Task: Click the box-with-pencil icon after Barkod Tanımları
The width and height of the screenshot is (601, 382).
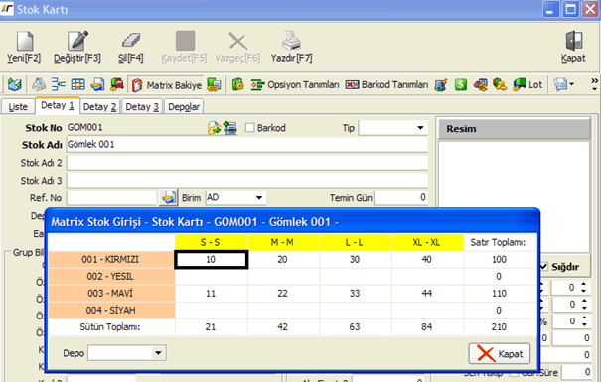Action: click(441, 84)
